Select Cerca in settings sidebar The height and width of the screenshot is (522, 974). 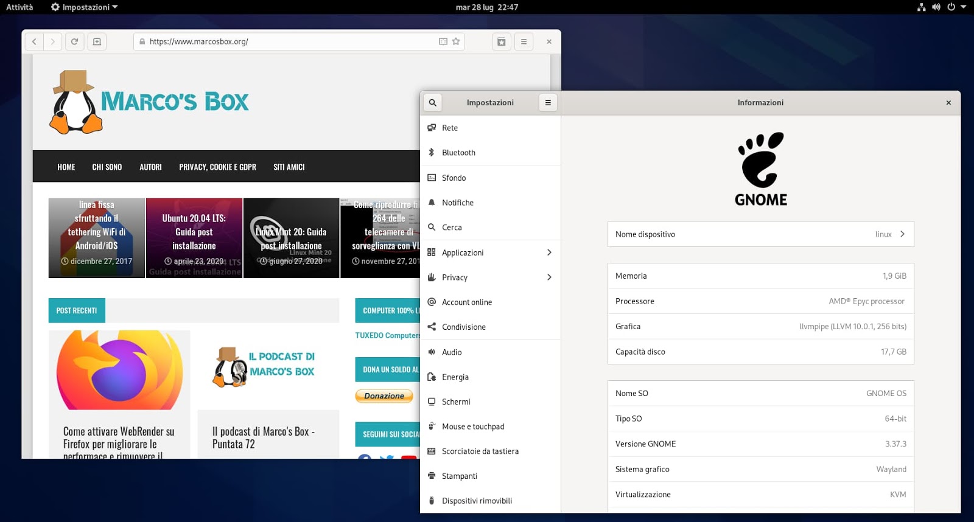pos(490,228)
